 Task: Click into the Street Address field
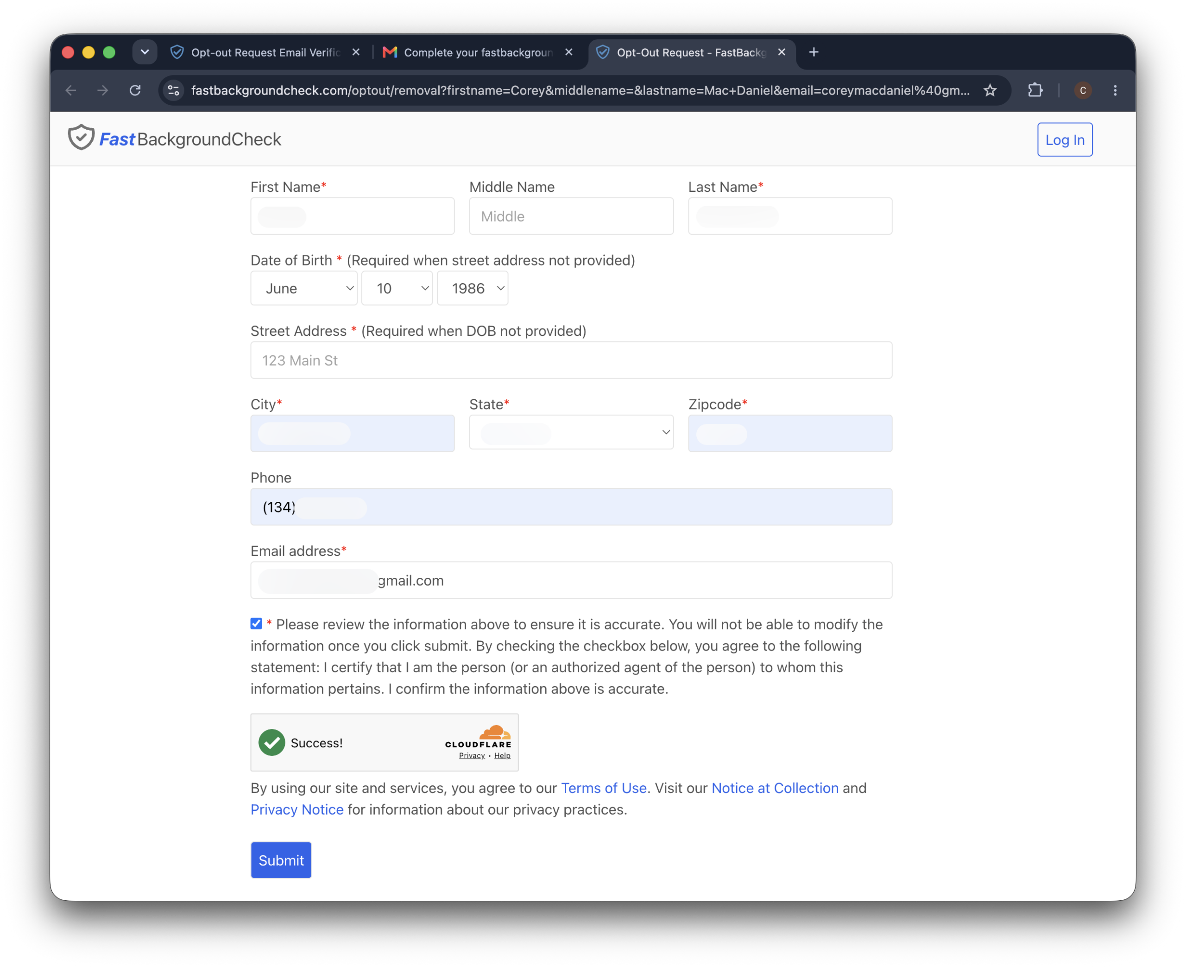click(x=571, y=360)
